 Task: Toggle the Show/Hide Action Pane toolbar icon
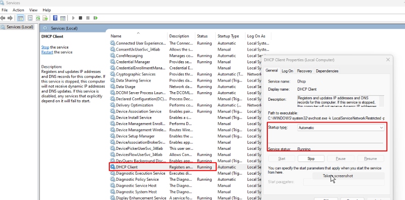pos(62,18)
